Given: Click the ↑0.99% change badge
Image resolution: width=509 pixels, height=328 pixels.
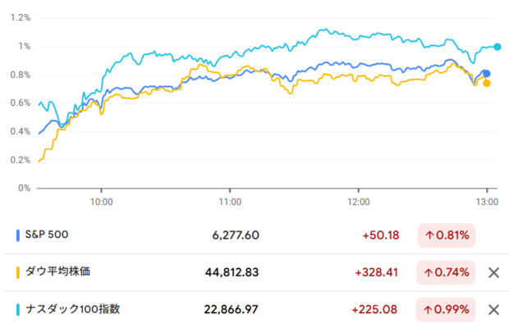Looking at the screenshot, I should point(446,309).
